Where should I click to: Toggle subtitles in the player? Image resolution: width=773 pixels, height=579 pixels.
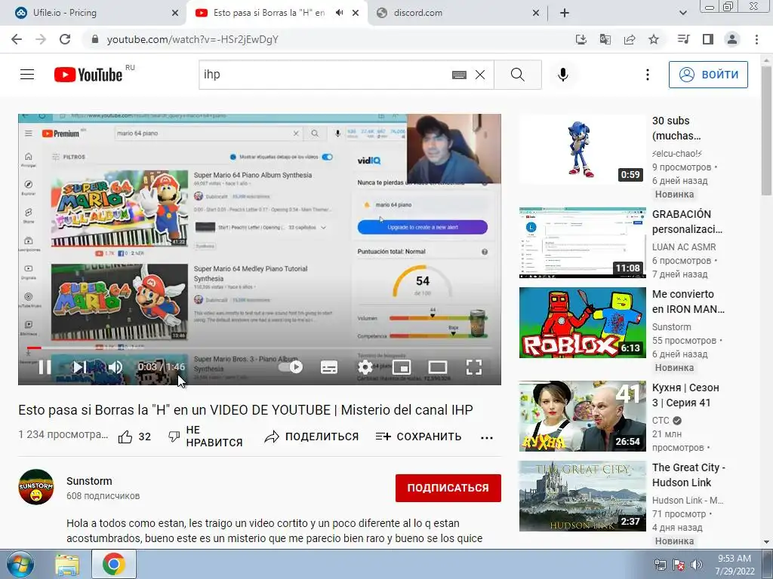click(329, 367)
